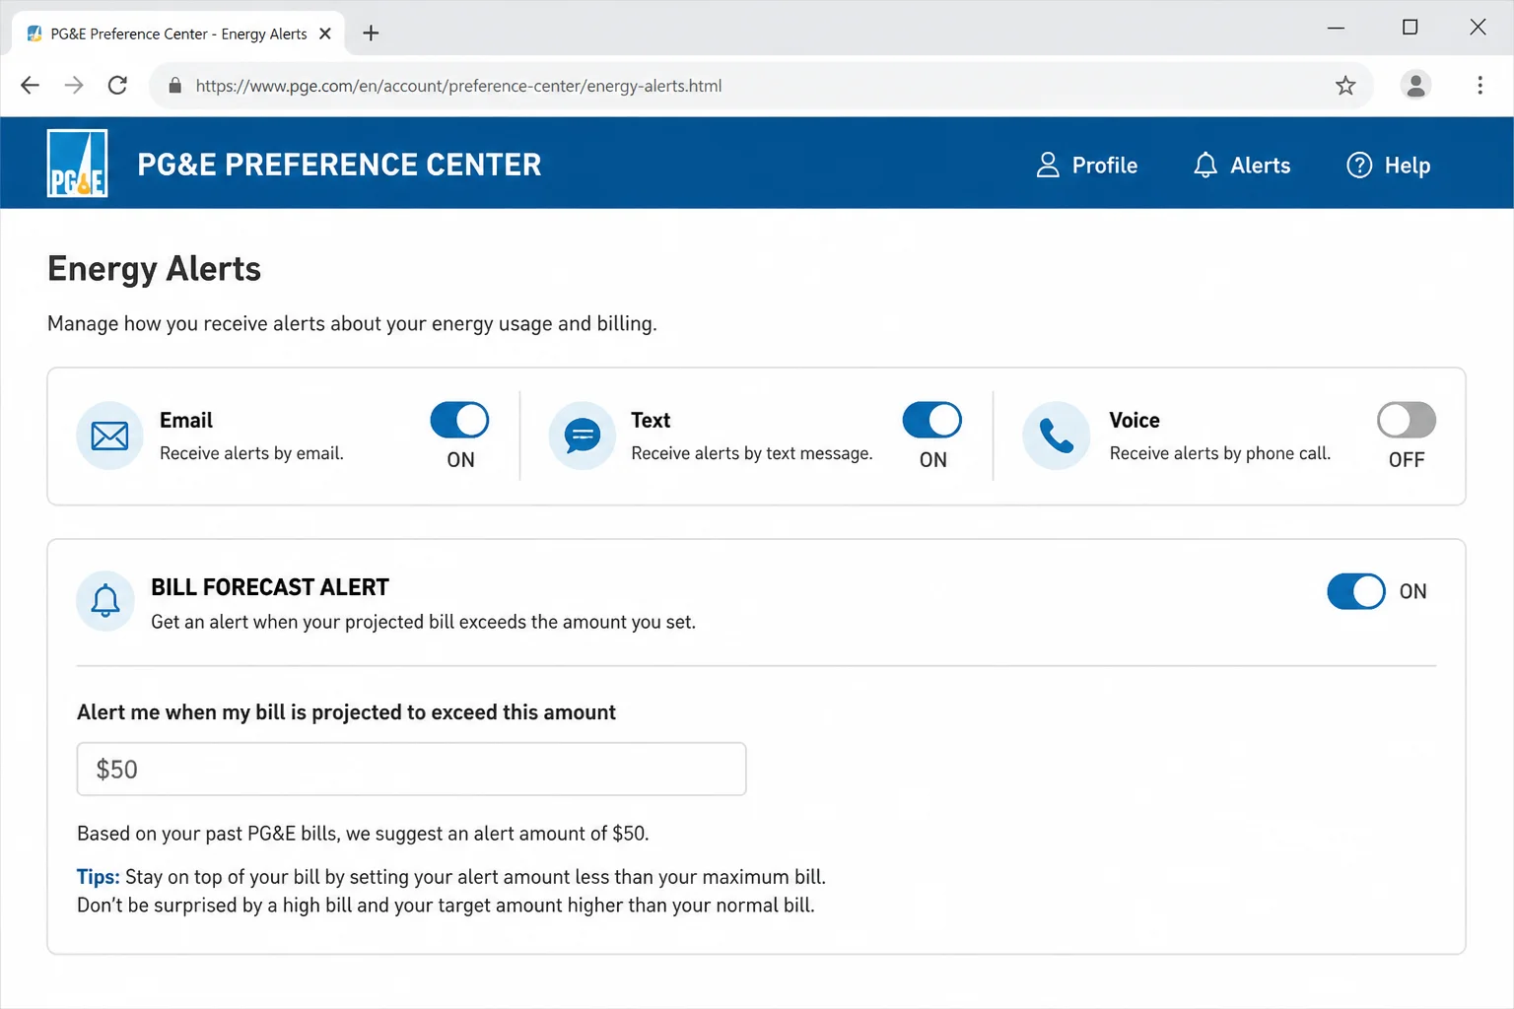Click the Bill Forecast Alert bell icon

click(x=105, y=600)
